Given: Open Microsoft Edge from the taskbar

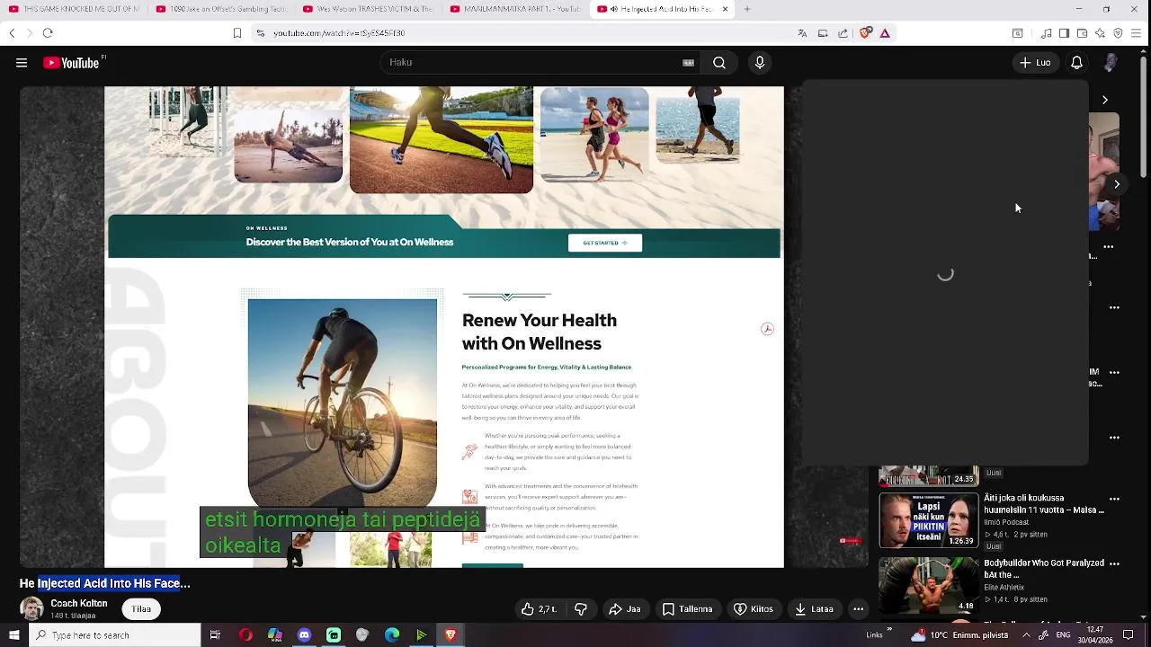Looking at the screenshot, I should 392,635.
